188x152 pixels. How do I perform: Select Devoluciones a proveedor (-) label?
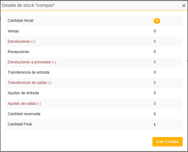(32, 62)
